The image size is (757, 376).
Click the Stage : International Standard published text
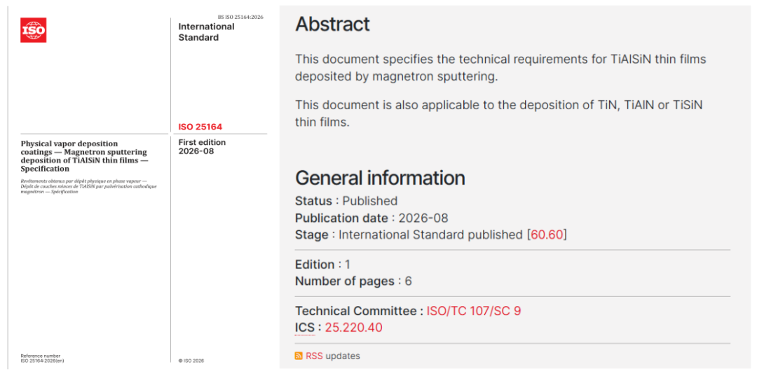(x=430, y=235)
